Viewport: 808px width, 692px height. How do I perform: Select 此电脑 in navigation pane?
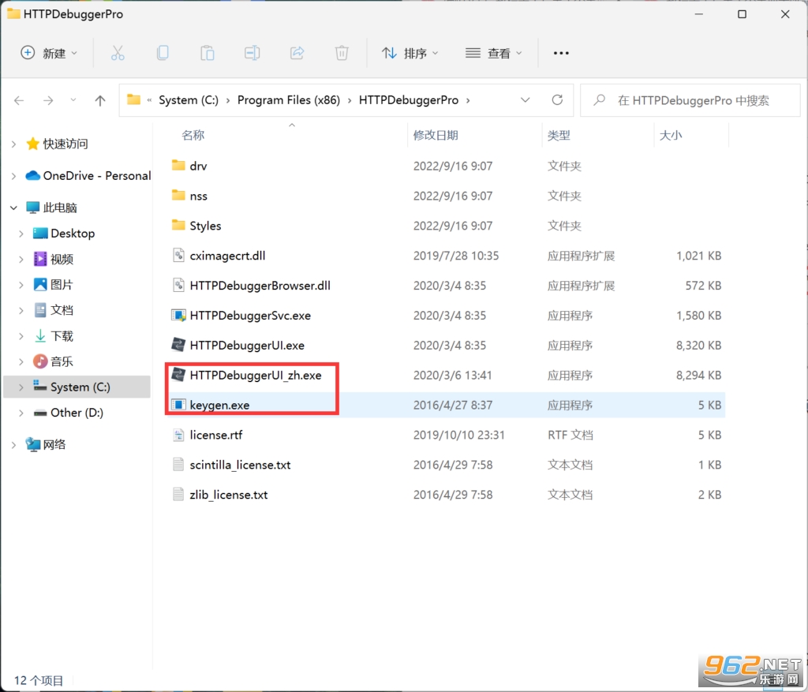60,208
